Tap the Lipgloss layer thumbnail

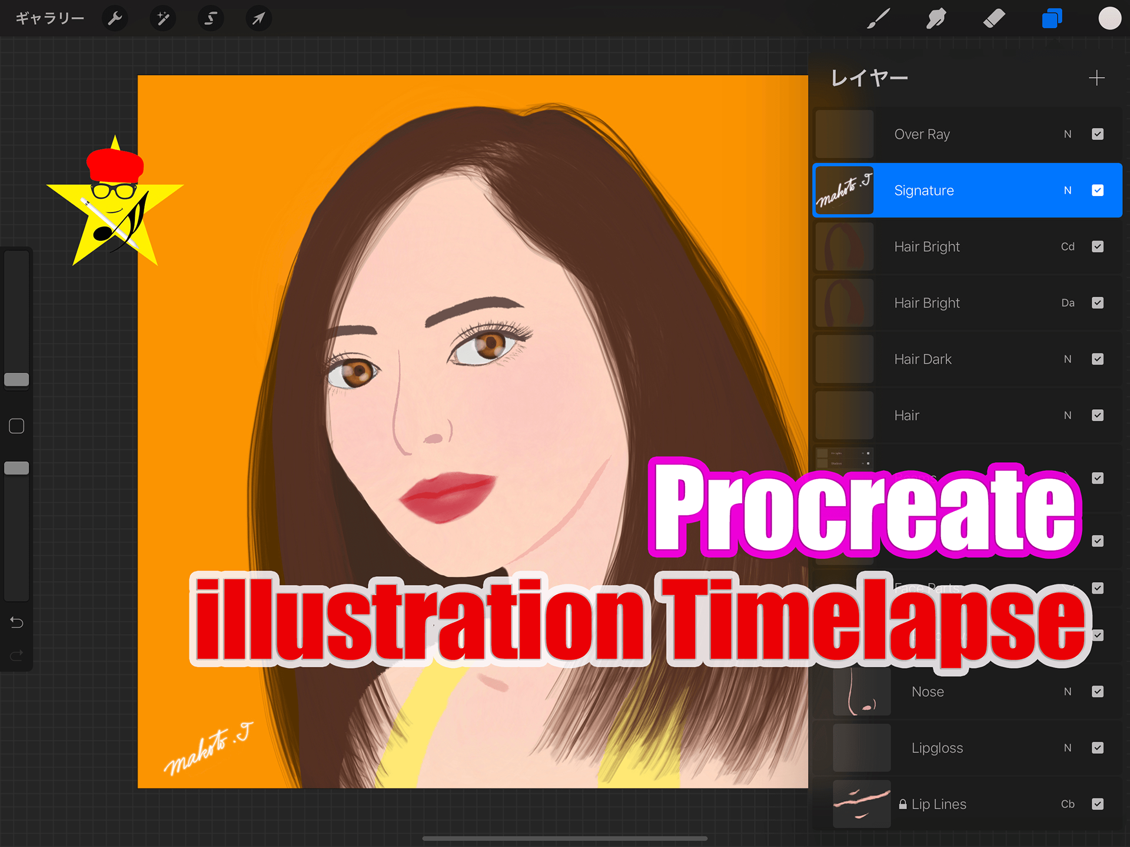point(862,748)
